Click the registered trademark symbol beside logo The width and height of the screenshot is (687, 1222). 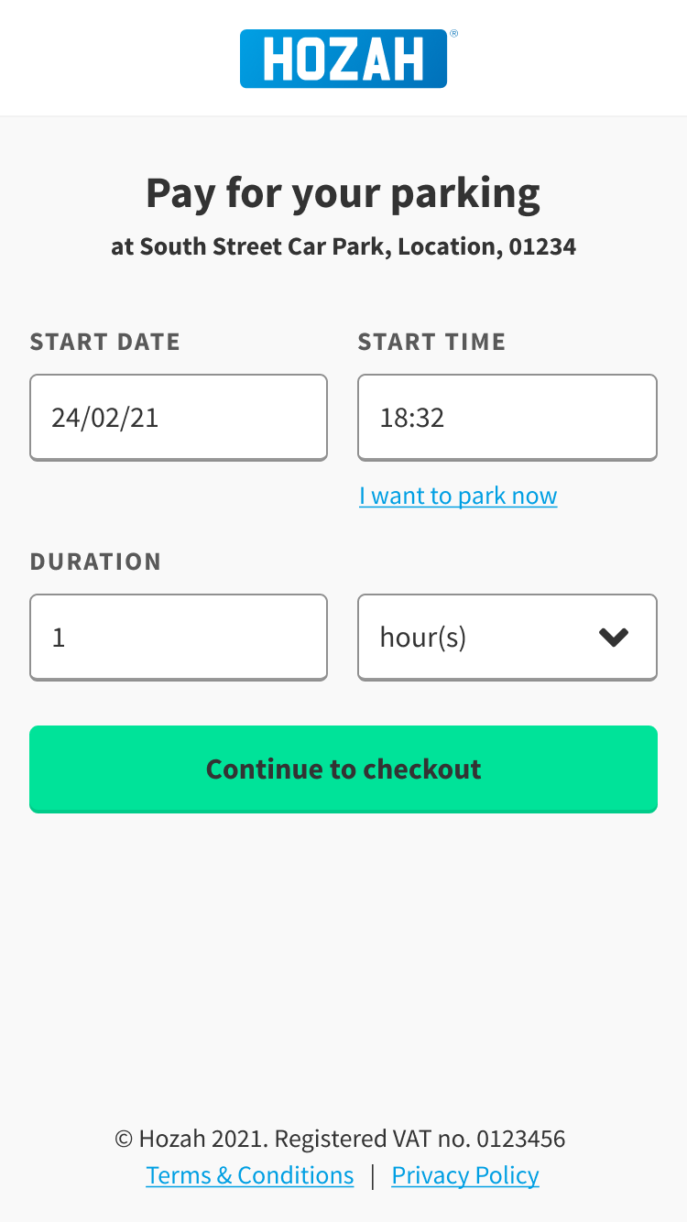[x=453, y=34]
